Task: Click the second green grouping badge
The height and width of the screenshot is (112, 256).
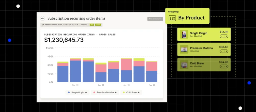Action: tap(98, 25)
